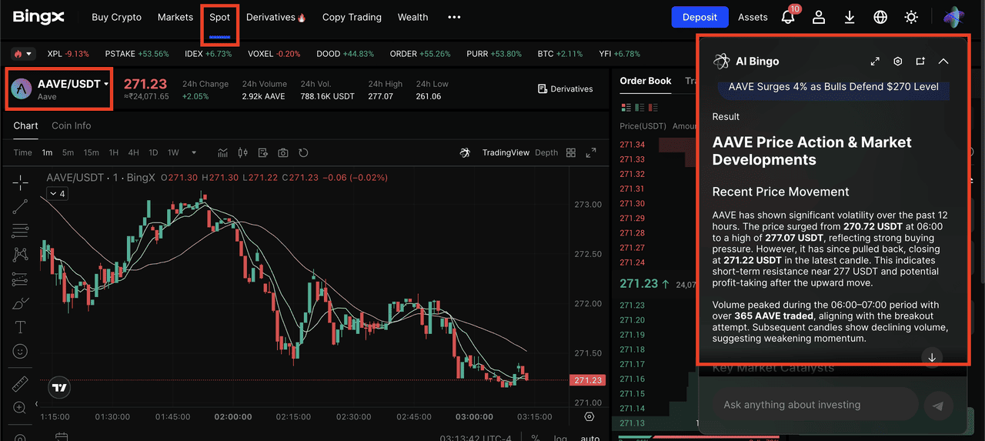Start a new AI Bingo chat
The height and width of the screenshot is (441, 985).
pyautogui.click(x=920, y=62)
